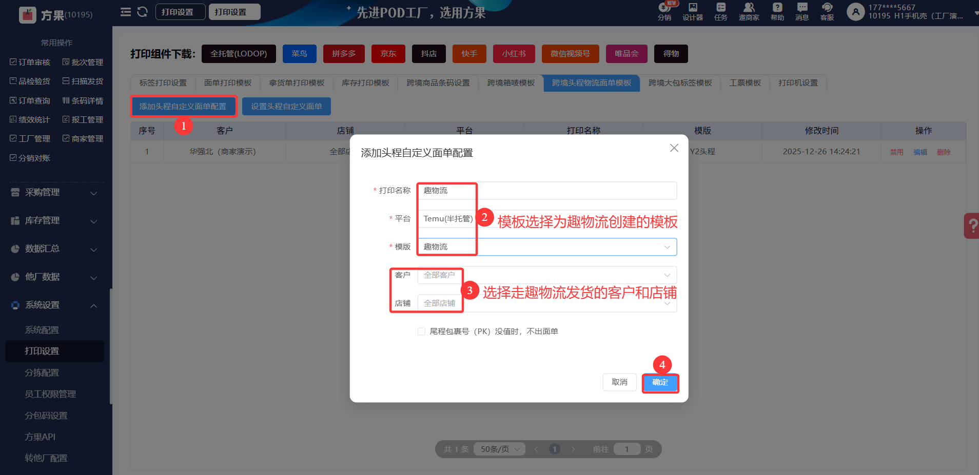
Task: Open 商家管理 shortcut
Action: click(x=83, y=138)
